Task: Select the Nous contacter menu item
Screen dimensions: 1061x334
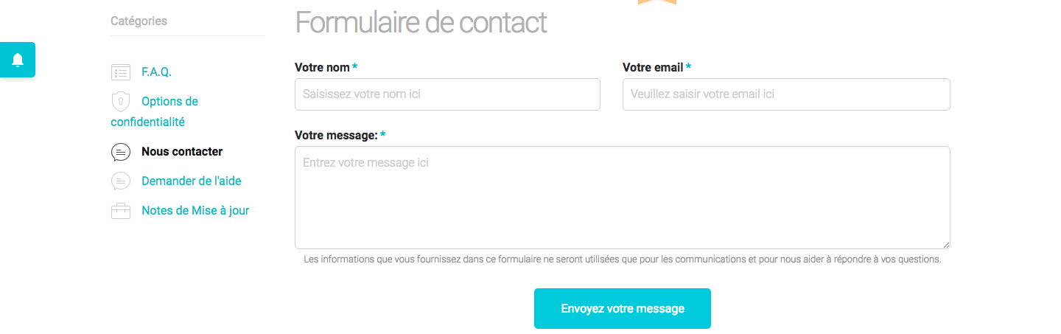Action: (181, 152)
